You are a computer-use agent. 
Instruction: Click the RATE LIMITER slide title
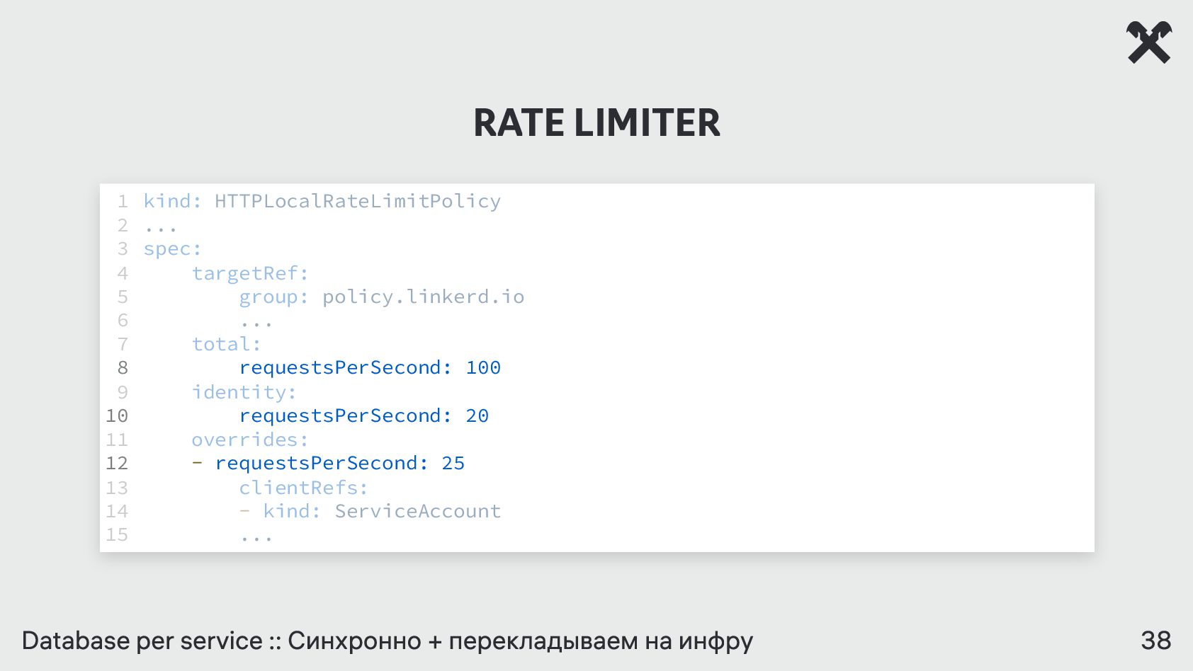596,122
